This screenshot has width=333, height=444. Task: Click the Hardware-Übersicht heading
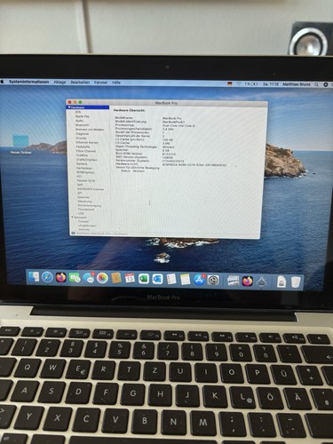(x=129, y=110)
